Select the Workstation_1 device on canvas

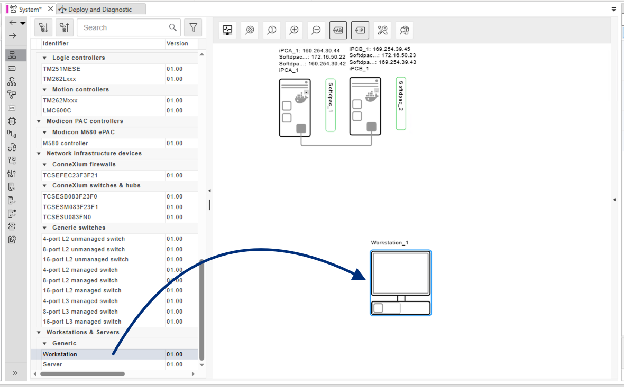[x=401, y=283]
